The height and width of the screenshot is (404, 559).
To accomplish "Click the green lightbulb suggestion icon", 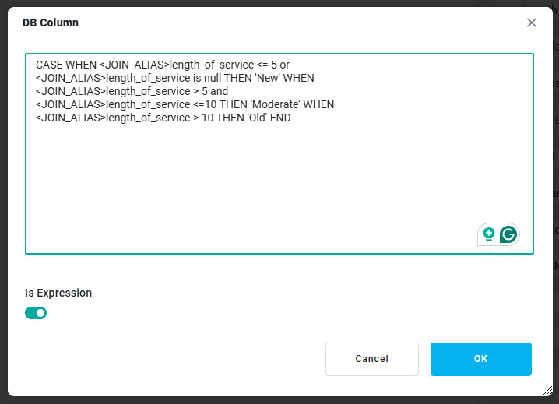I will pyautogui.click(x=489, y=234).
